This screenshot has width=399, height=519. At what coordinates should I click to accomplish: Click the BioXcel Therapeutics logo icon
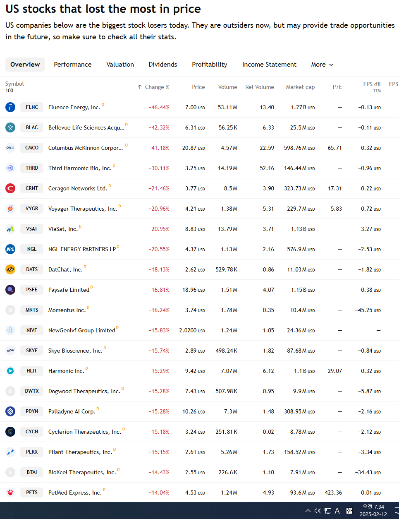[x=10, y=472]
